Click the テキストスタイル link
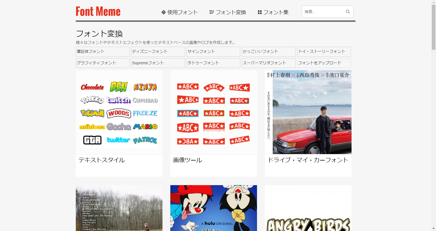The width and height of the screenshot is (436, 231). [101, 160]
